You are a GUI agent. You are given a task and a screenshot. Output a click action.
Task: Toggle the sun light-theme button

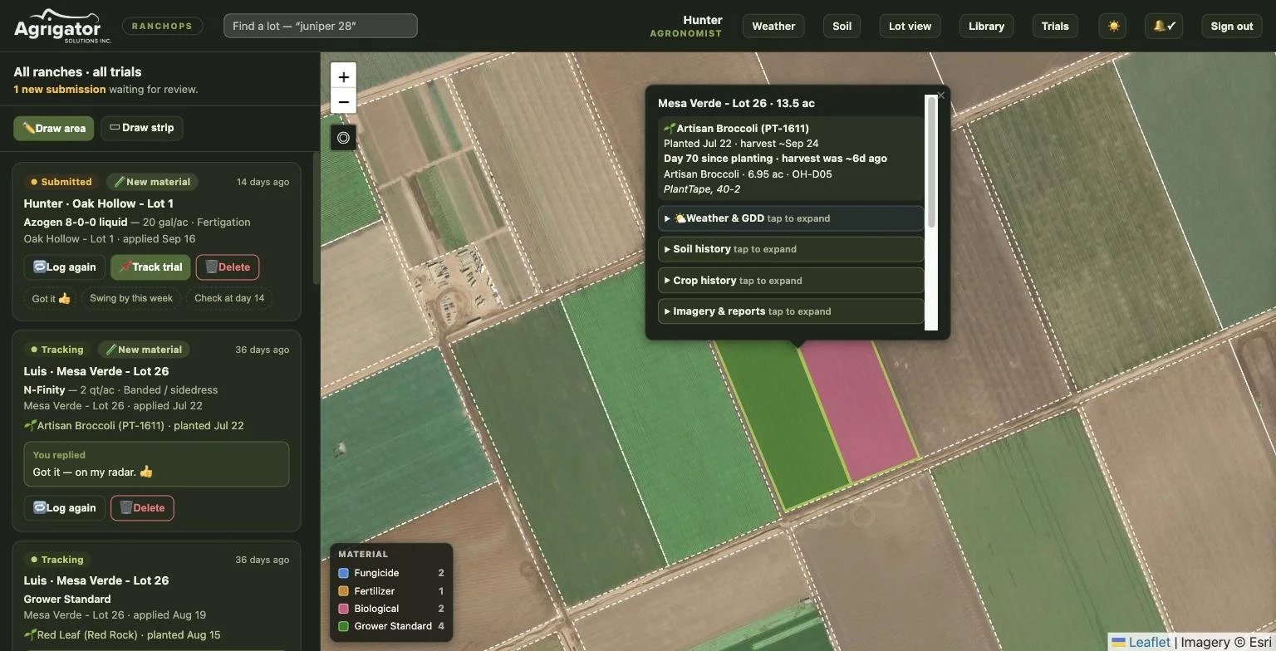pos(1113,26)
